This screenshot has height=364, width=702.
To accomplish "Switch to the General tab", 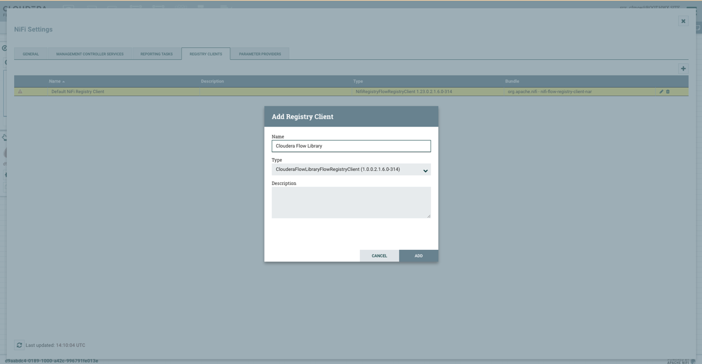I will click(x=31, y=54).
